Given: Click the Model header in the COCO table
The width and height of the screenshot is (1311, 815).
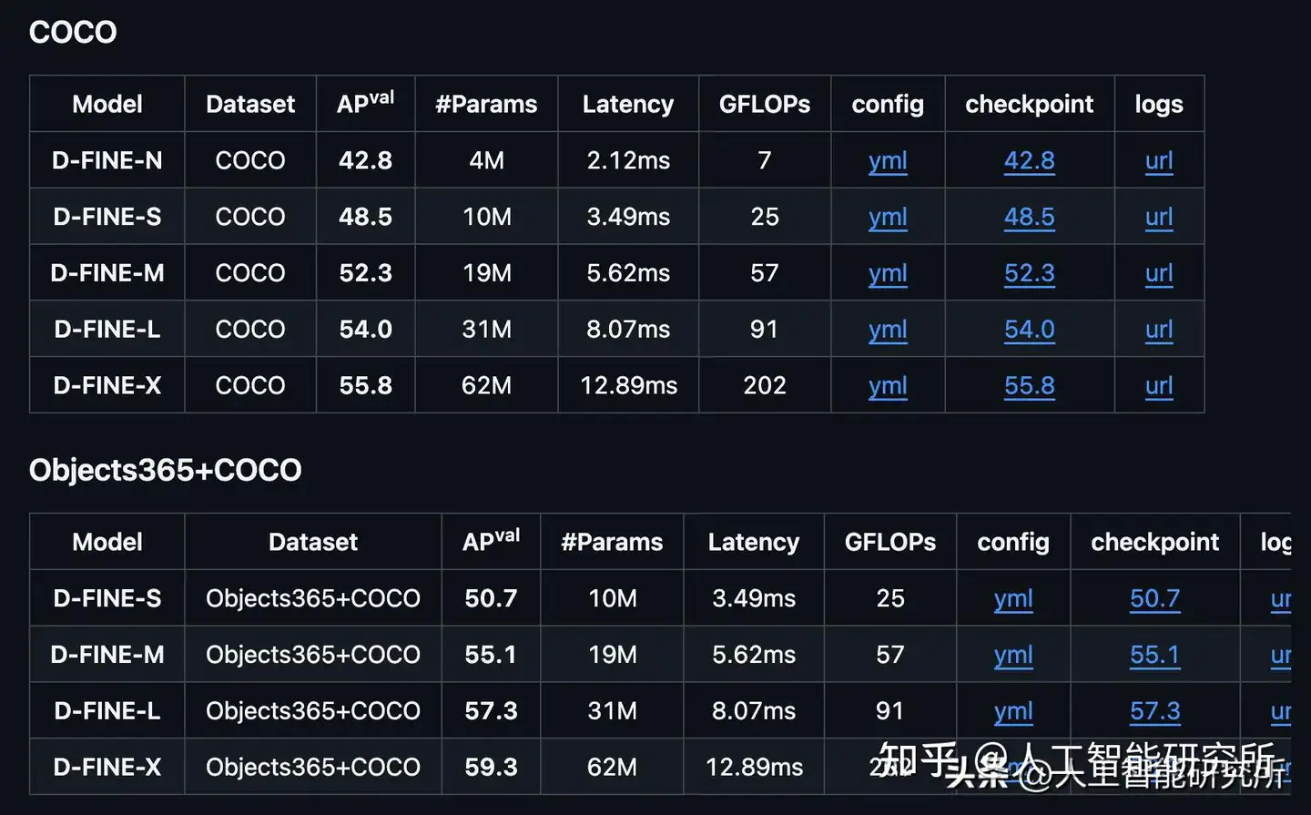Looking at the screenshot, I should click(x=107, y=104).
